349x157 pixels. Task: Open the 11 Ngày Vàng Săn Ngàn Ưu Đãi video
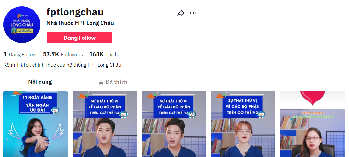coord(36,124)
